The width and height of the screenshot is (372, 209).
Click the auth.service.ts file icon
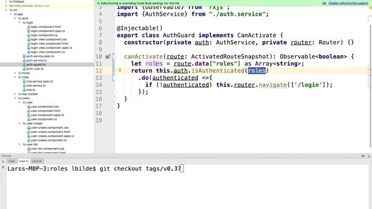click(x=24, y=60)
